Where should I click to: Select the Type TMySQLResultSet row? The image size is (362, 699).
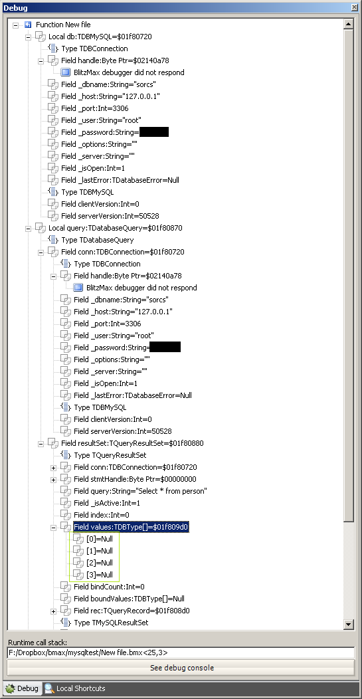[111, 623]
